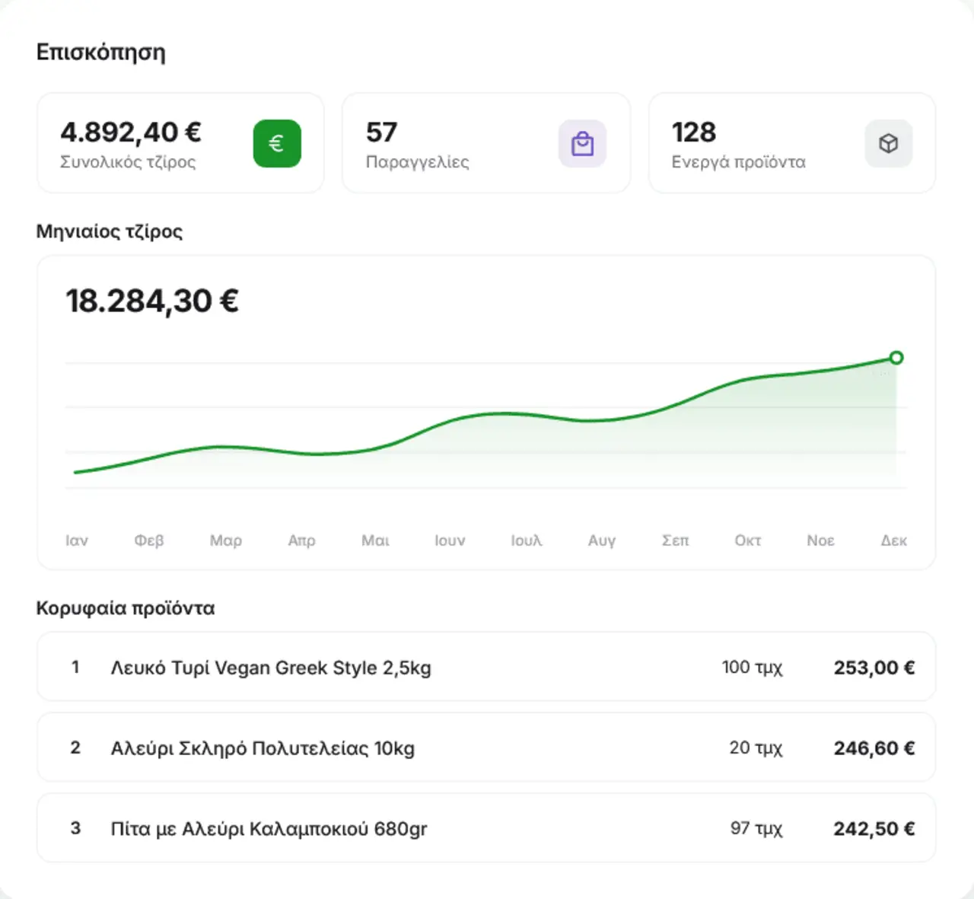Click the Μηνιαίος τζίρος section heading
Image resolution: width=974 pixels, height=899 pixels.
pos(110,231)
